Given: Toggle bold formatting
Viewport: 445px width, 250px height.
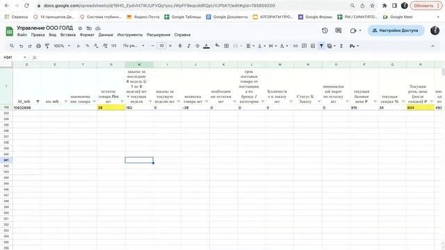Looking at the screenshot, I should point(180,46).
